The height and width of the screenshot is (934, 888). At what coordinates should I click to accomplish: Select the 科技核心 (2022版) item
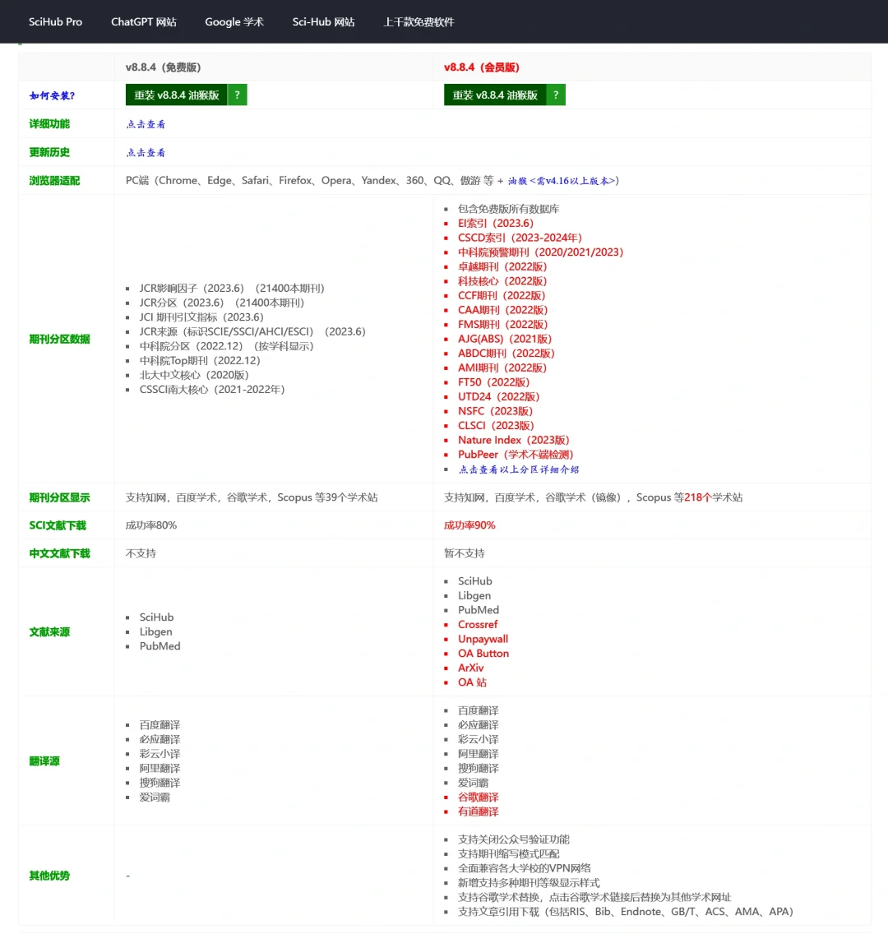(502, 281)
